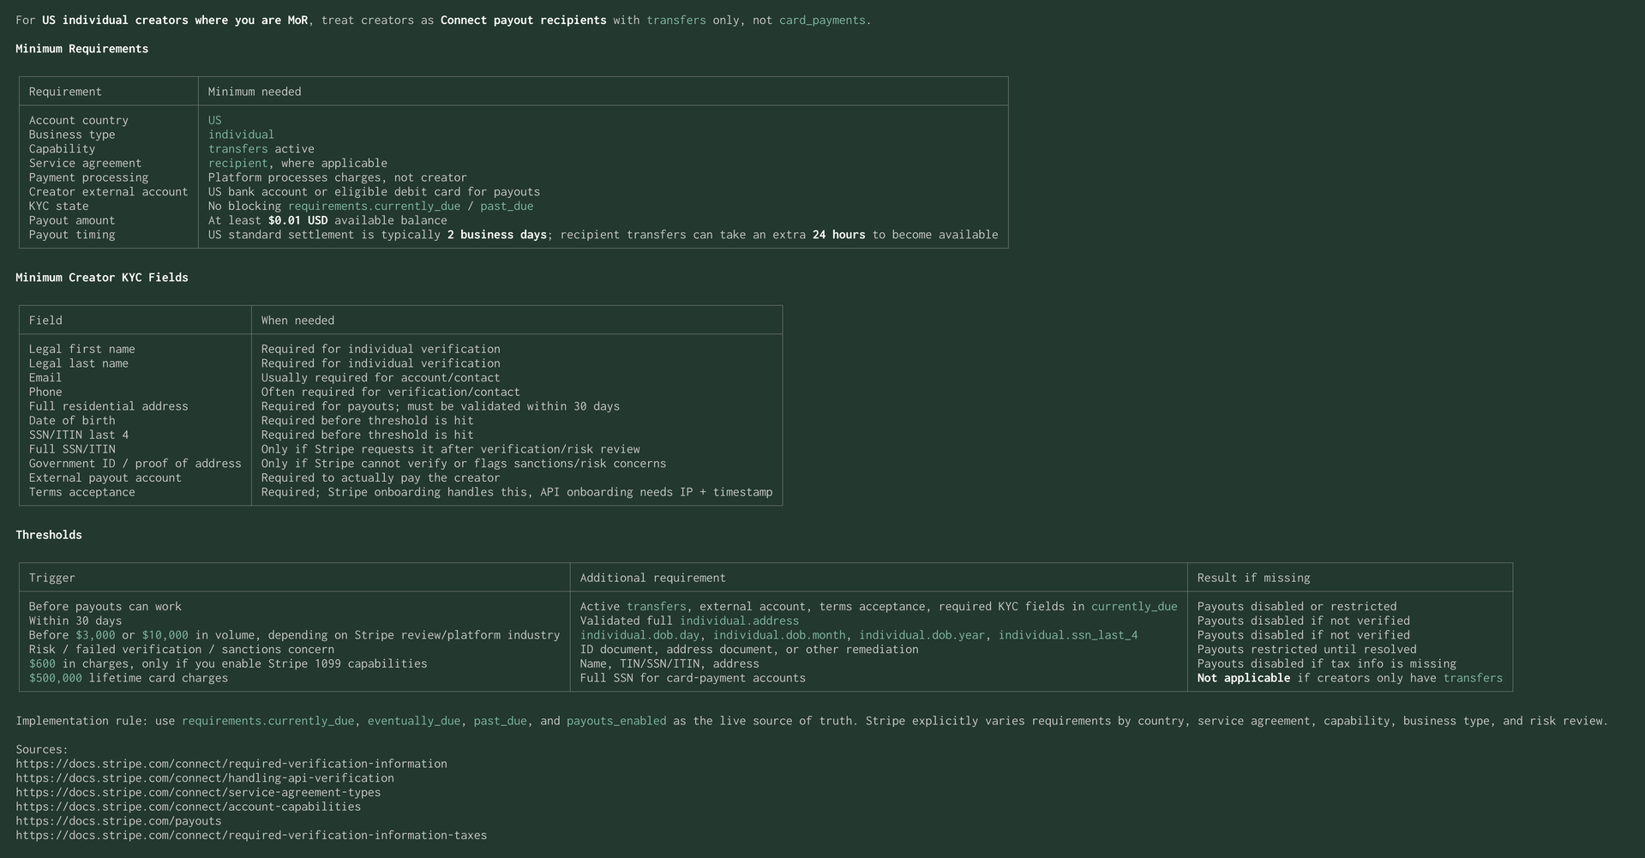This screenshot has width=1645, height=858.
Task: Click the 'Service agreement' row label
Action: pyautogui.click(x=86, y=164)
